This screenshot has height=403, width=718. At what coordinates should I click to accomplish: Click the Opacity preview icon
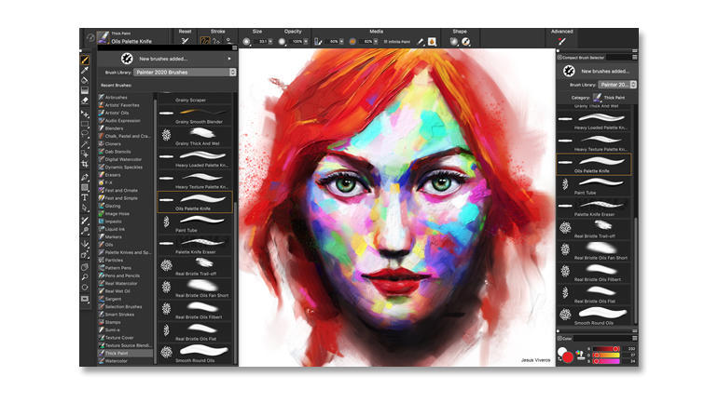282,42
